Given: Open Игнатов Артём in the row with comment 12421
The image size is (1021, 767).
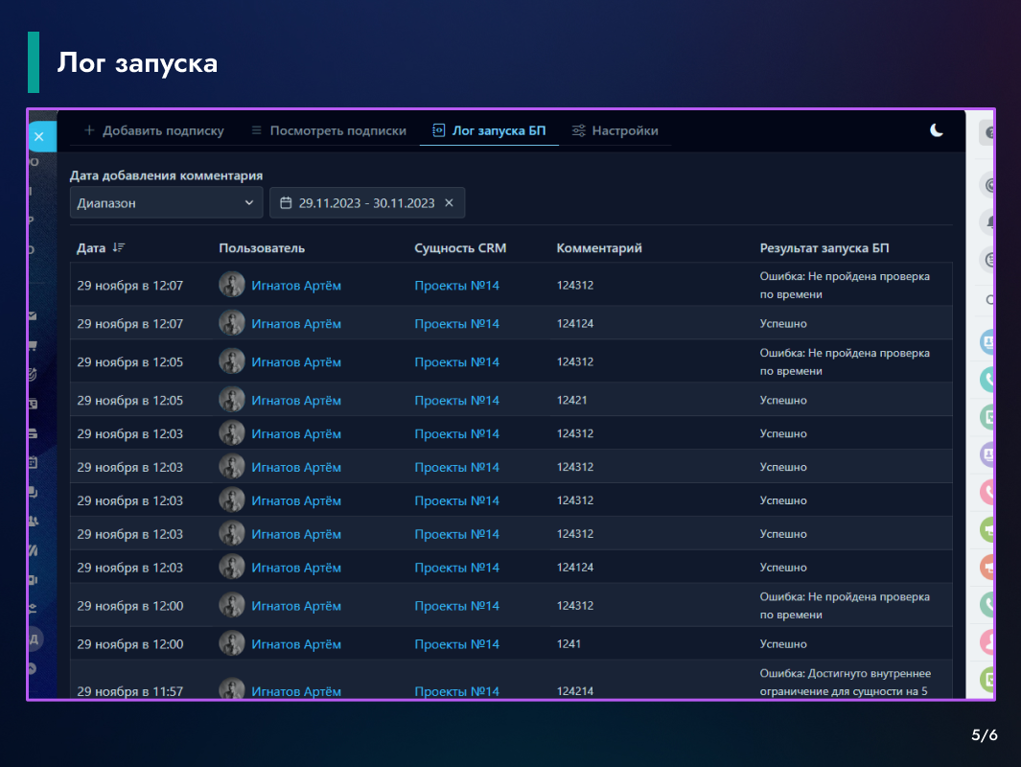Looking at the screenshot, I should (296, 401).
